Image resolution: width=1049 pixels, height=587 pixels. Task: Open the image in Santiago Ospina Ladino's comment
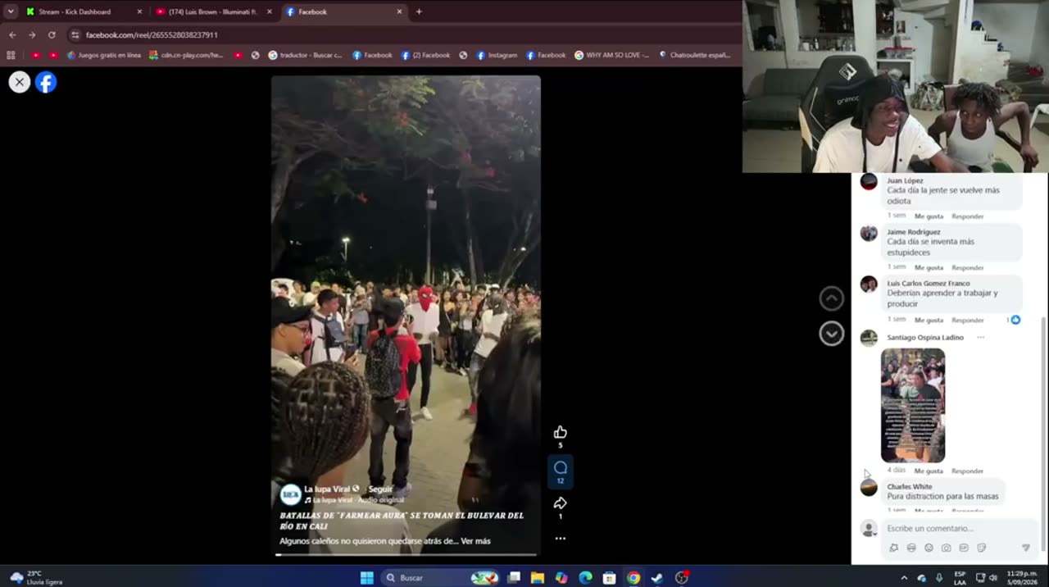[913, 405]
